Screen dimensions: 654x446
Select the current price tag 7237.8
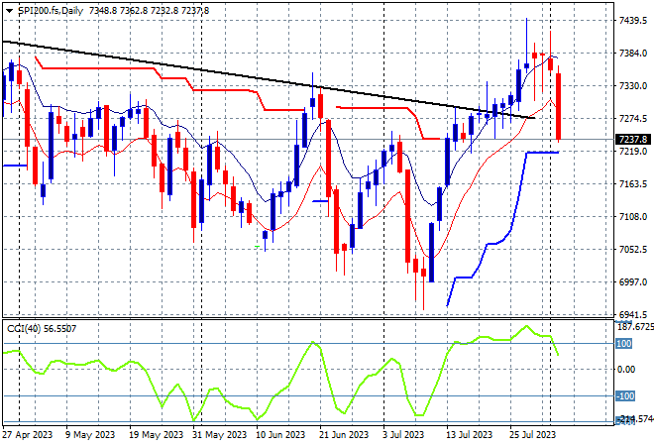(x=633, y=139)
